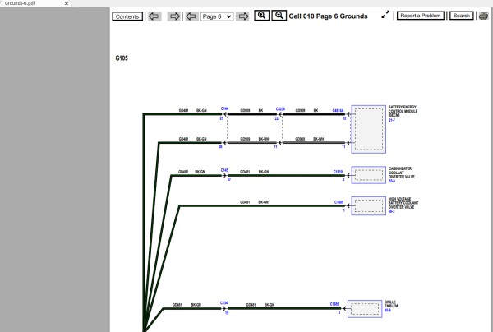
Task: Click the C1889 connector link near Grille Emblem
Action: click(334, 304)
